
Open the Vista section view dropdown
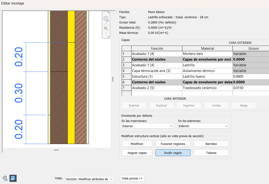pyautogui.click(x=89, y=179)
